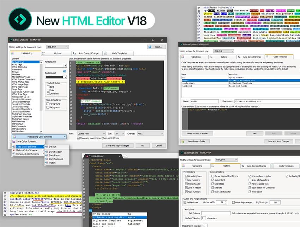Click Save and Apply Changes near OK

pyautogui.click(x=118, y=146)
